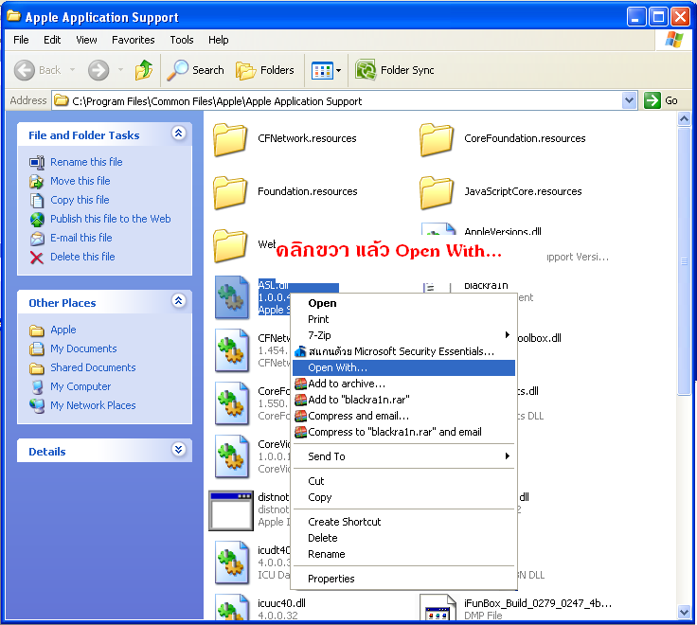Open the Back history dropdown arrow
The image size is (697, 625).
pyautogui.click(x=72, y=70)
